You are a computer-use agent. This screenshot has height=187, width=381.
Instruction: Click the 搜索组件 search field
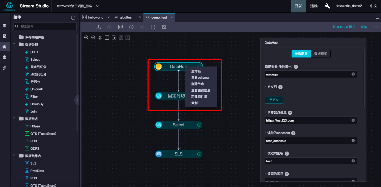[45, 26]
